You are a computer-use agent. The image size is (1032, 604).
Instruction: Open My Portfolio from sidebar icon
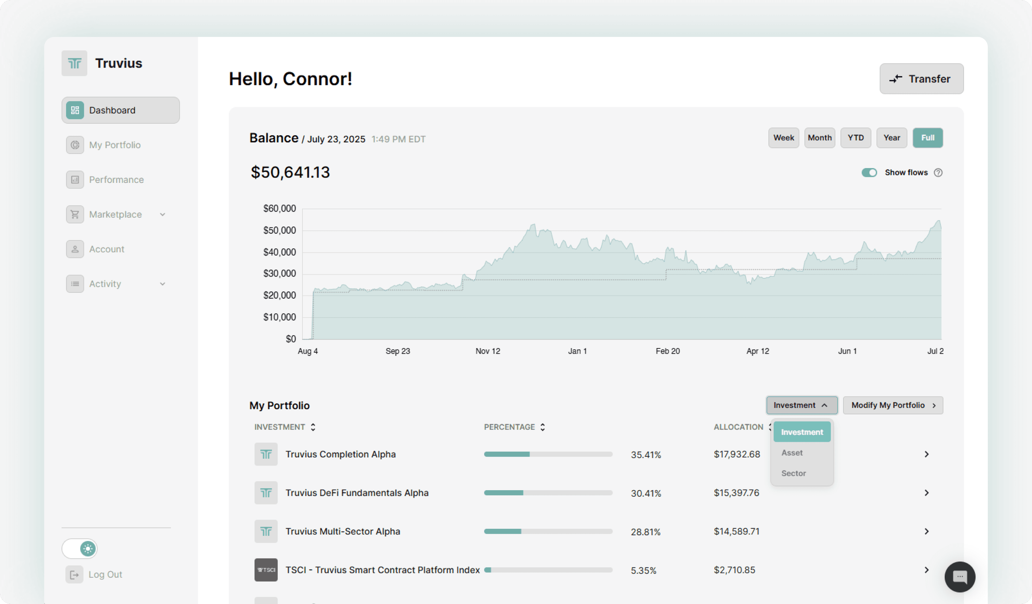coord(75,145)
